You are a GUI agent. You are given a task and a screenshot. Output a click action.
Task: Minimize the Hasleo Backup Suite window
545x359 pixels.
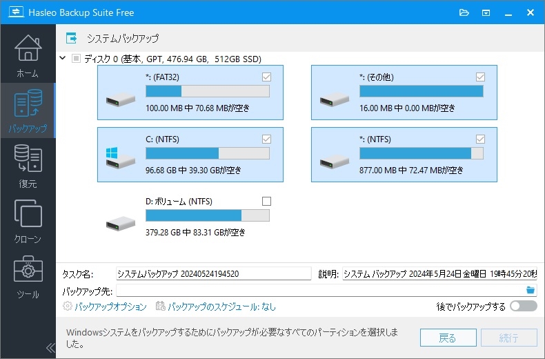[x=508, y=13]
